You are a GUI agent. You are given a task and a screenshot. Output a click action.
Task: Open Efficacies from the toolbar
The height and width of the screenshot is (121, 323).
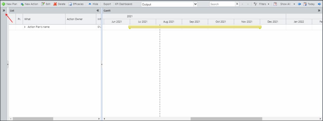(x=76, y=4)
